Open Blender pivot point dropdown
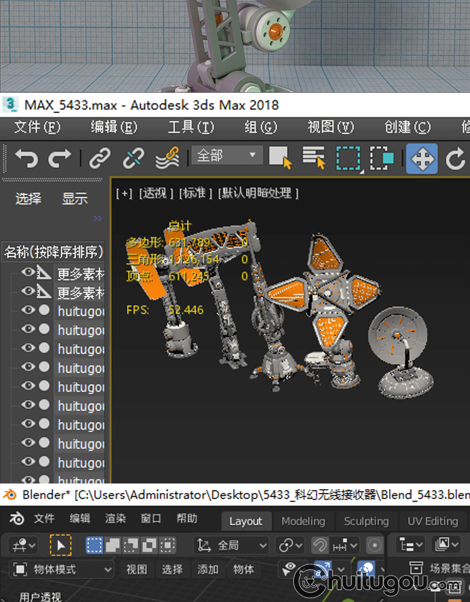Image resolution: width=470 pixels, height=602 pixels. point(290,545)
